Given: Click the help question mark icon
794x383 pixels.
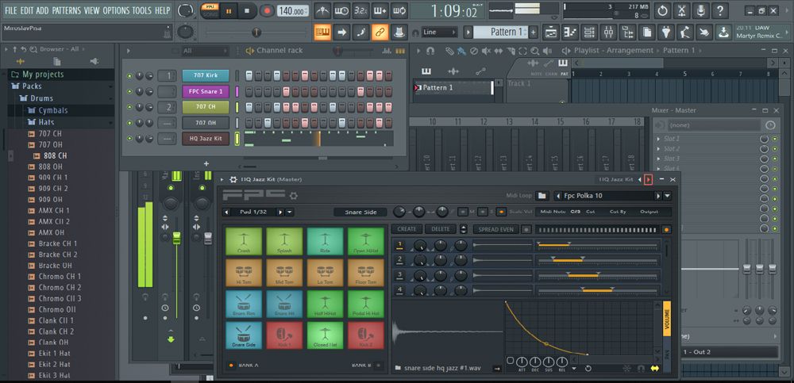Looking at the screenshot, I should (x=721, y=11).
